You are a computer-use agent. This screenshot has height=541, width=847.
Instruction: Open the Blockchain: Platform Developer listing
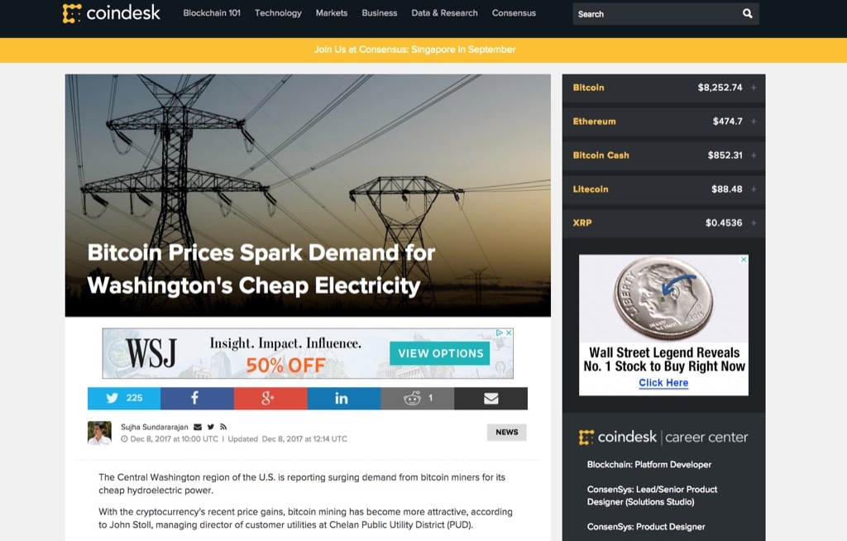(649, 465)
